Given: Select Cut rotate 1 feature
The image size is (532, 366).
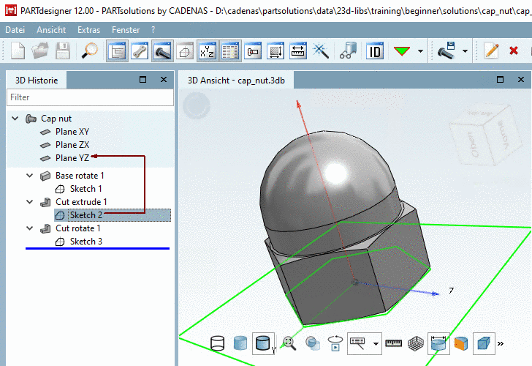Looking at the screenshot, I should [x=77, y=228].
